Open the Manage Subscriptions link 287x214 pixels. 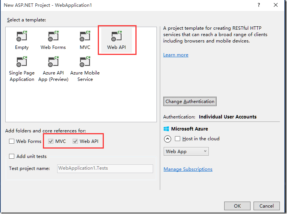coord(188,169)
